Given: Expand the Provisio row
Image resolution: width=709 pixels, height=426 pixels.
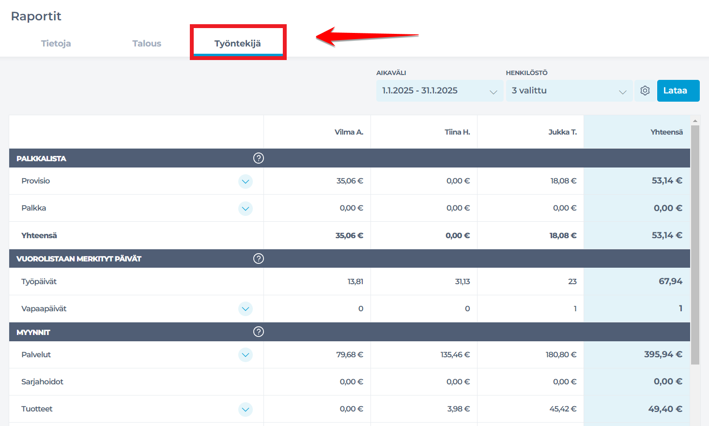Looking at the screenshot, I should 246,182.
